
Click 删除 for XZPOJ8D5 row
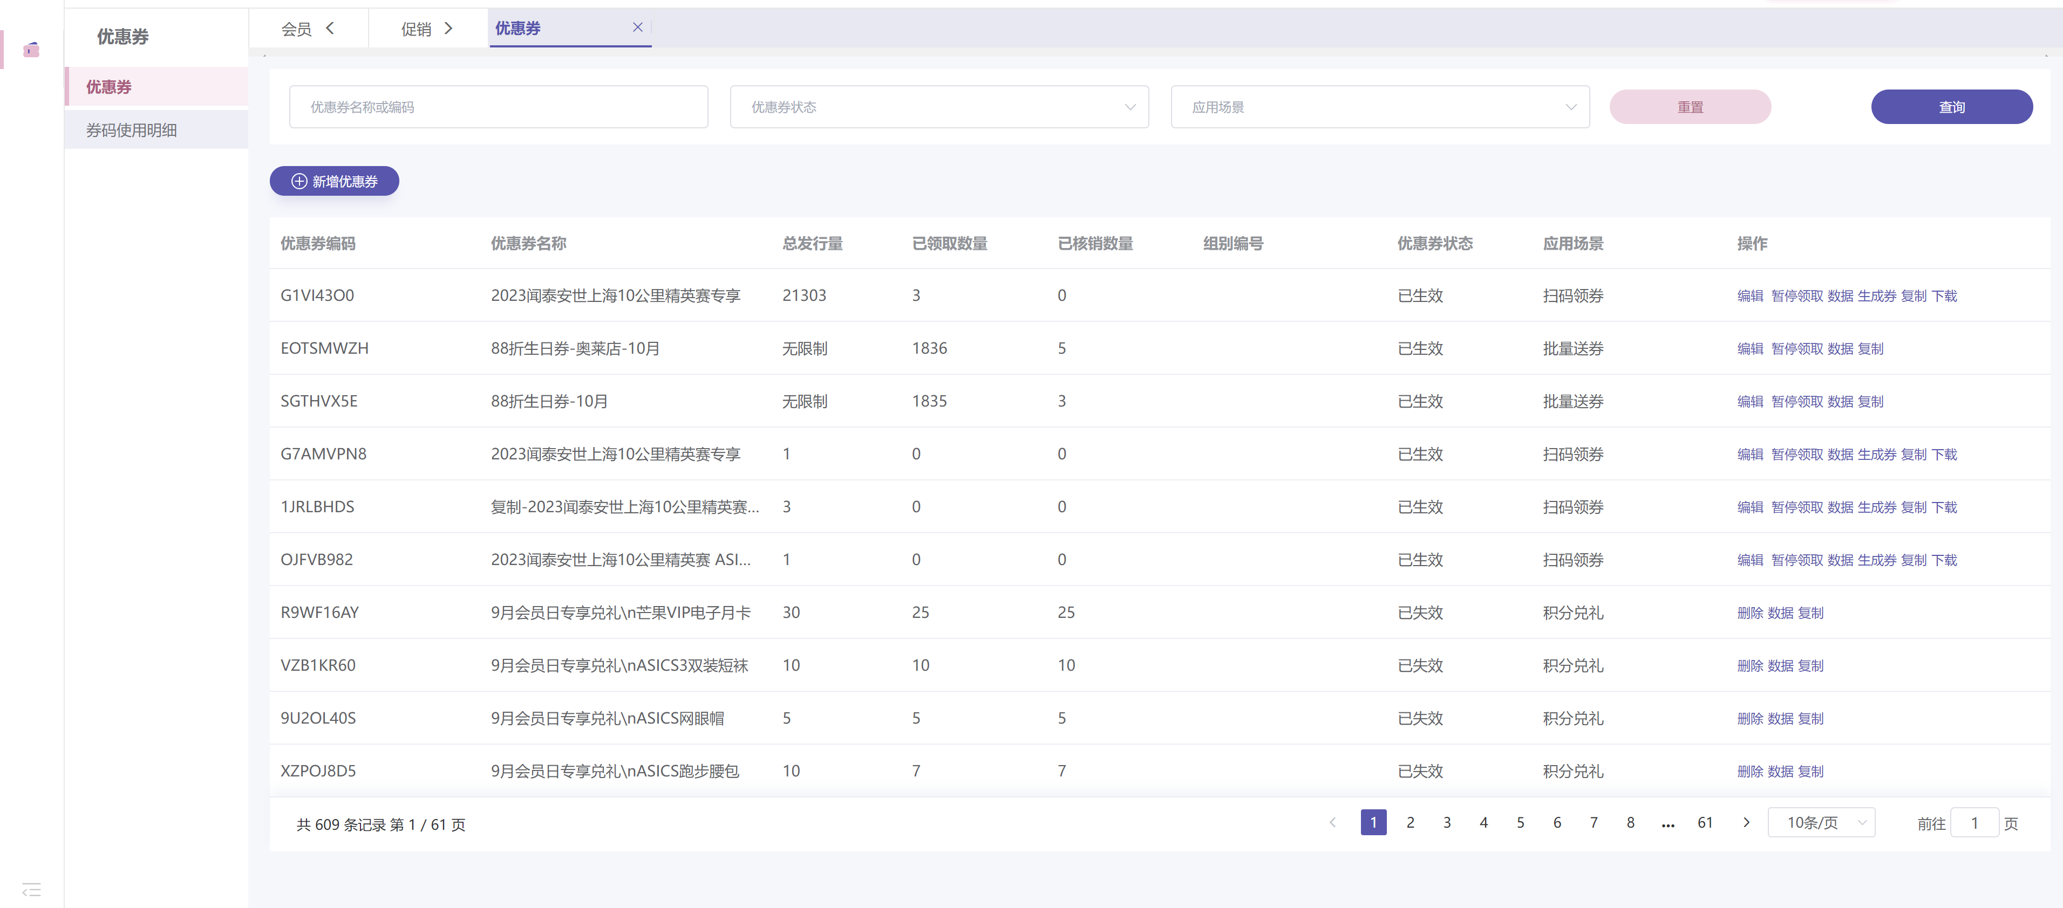click(1750, 771)
